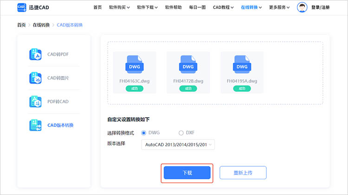Open the 软件帮助 nav item
348x195 pixels.
coord(174,7)
